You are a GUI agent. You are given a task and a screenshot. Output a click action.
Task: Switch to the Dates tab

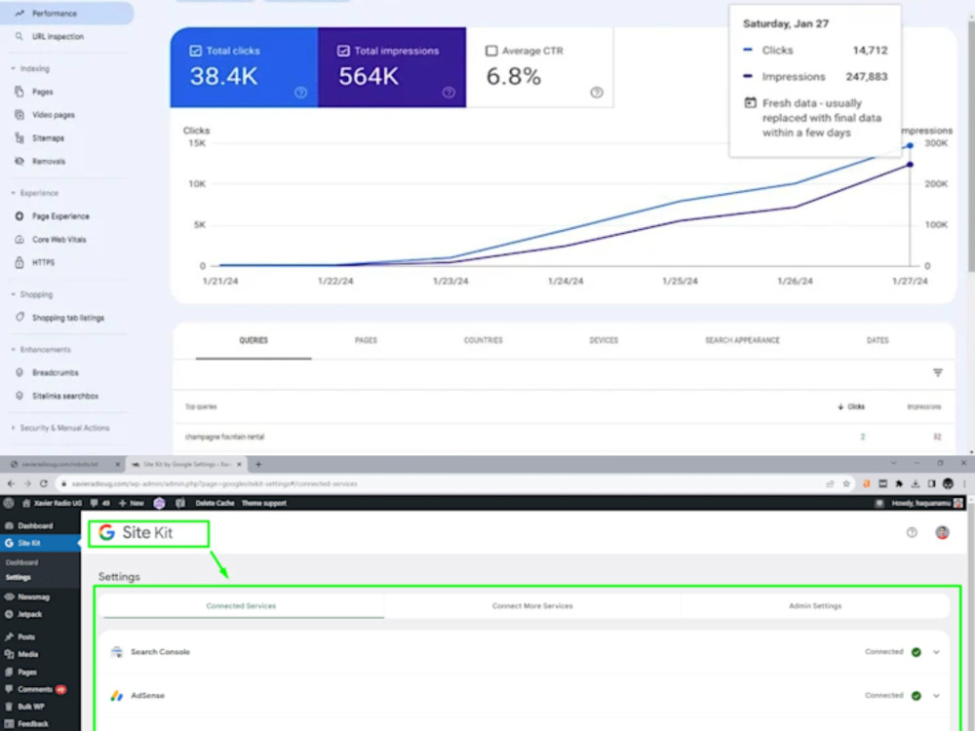877,340
